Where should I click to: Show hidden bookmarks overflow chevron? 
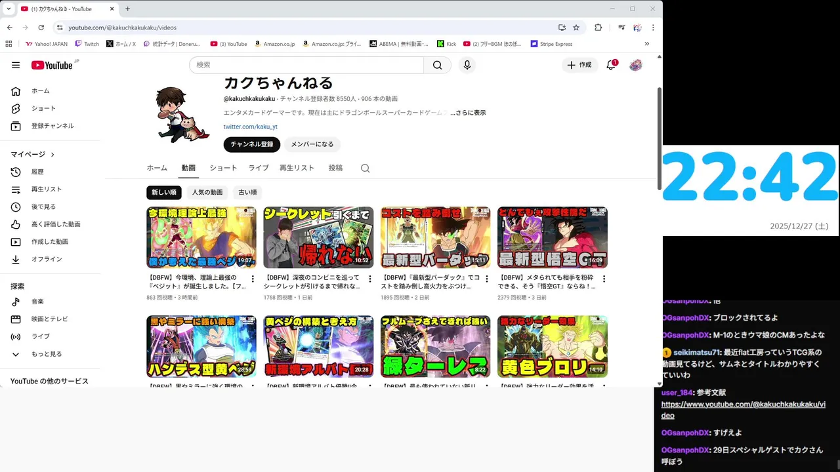[x=646, y=44]
